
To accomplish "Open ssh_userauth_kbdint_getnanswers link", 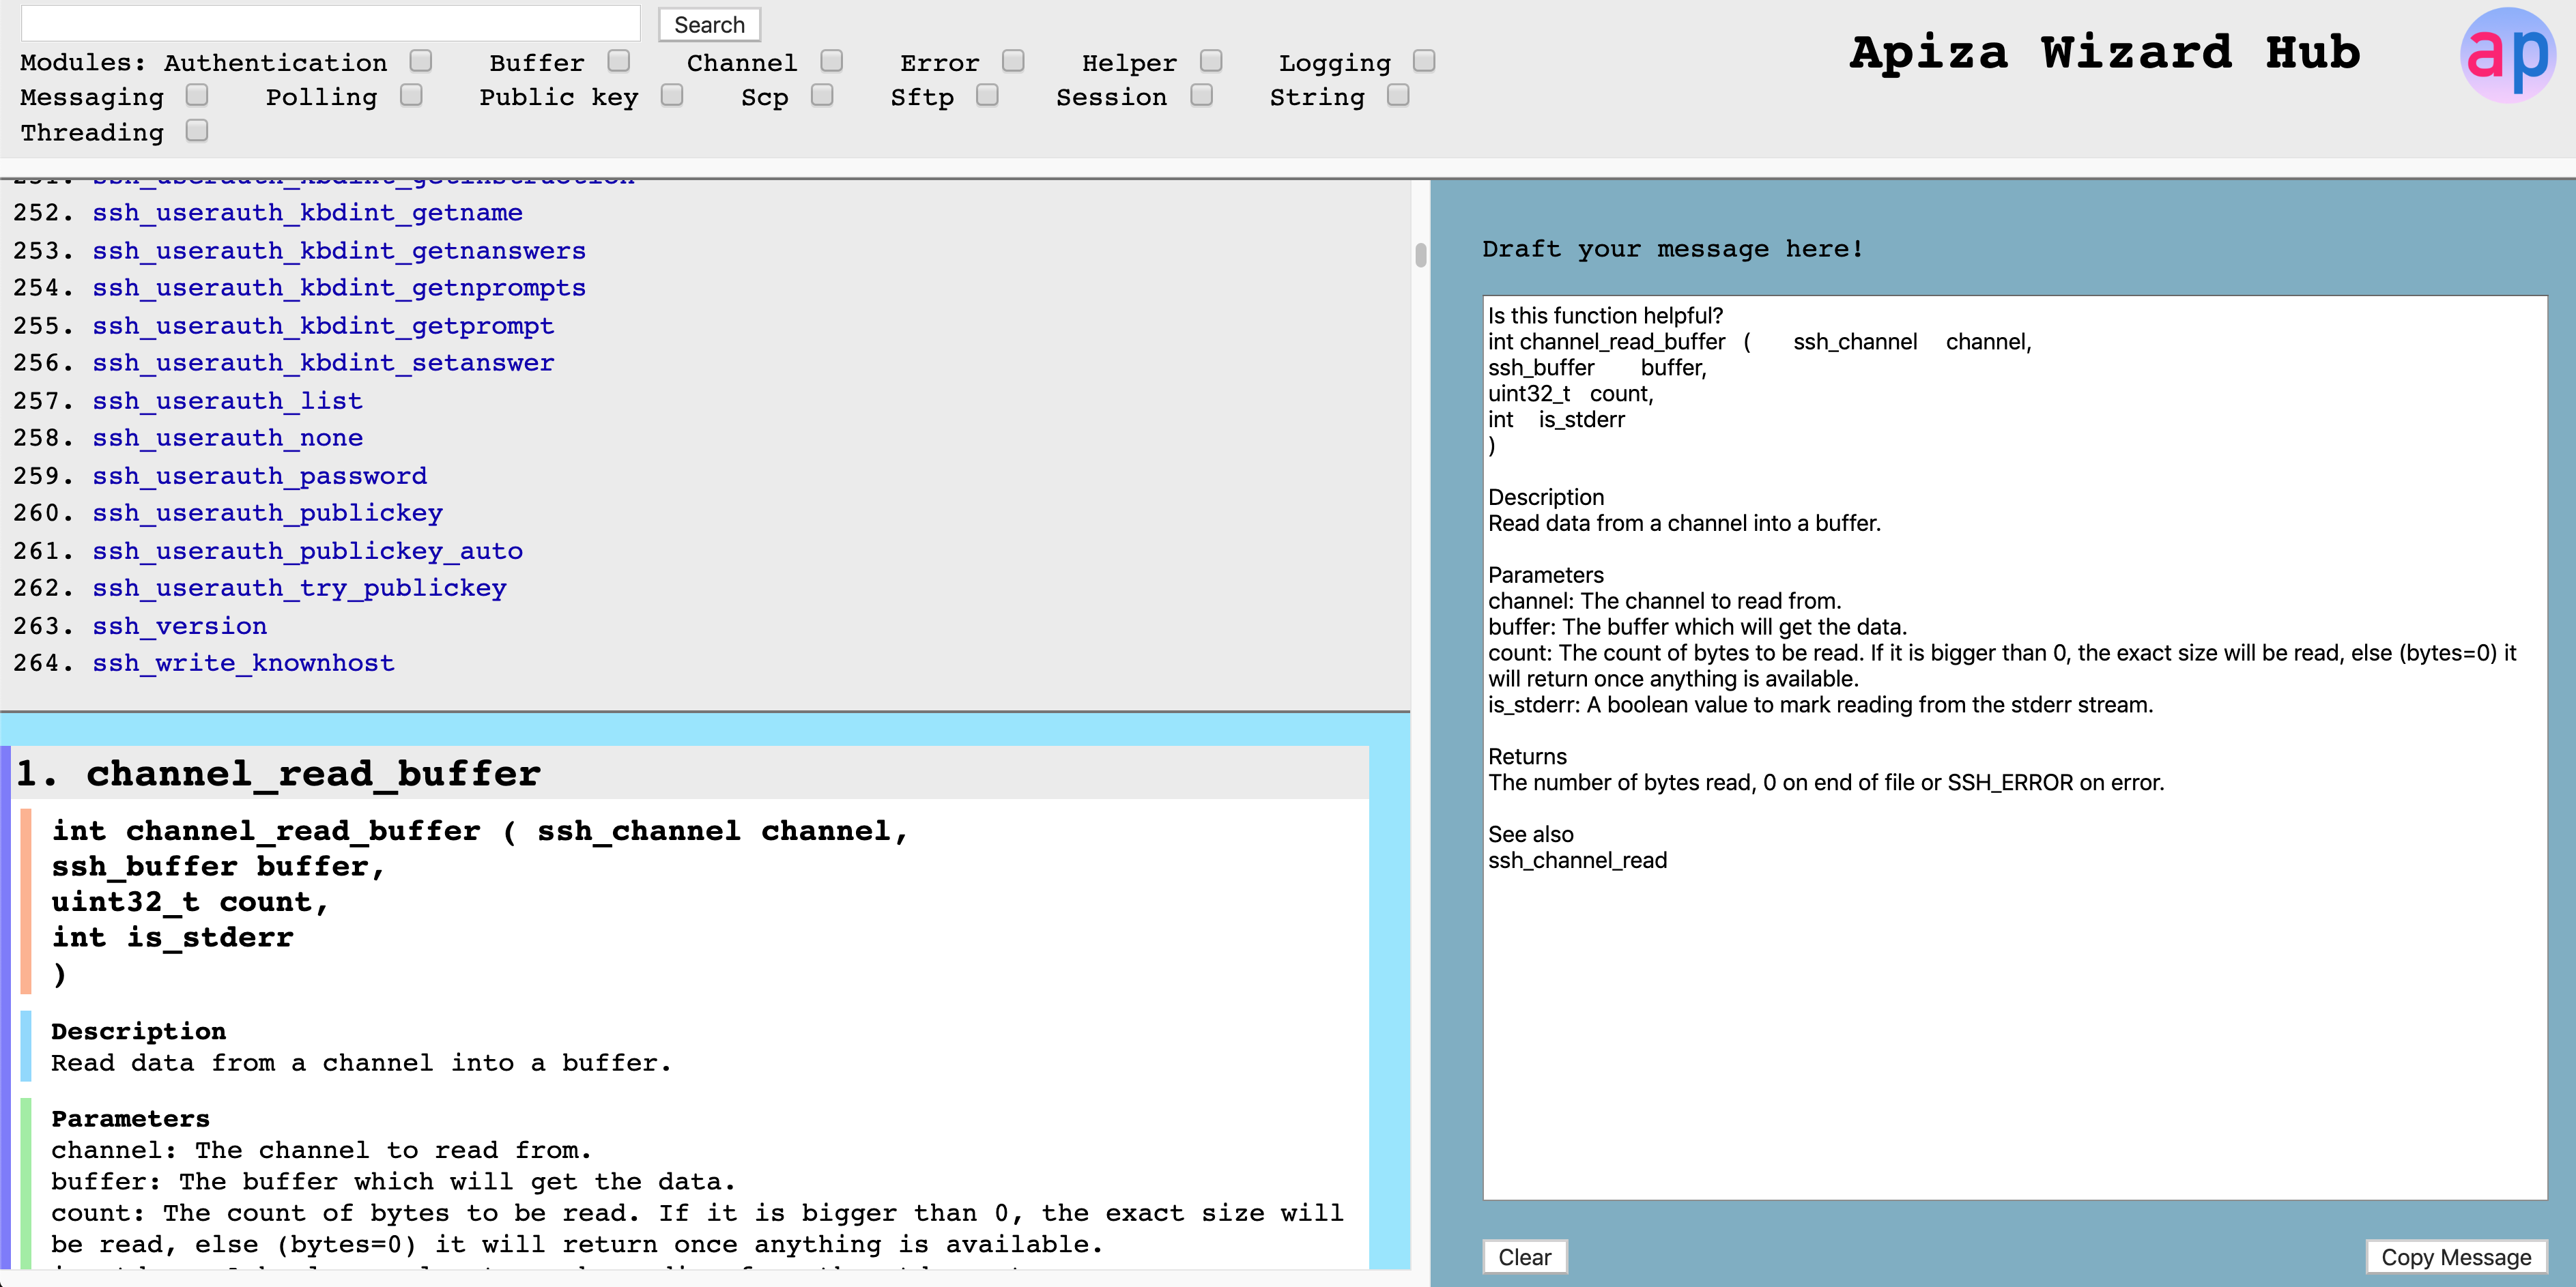I will coord(339,251).
